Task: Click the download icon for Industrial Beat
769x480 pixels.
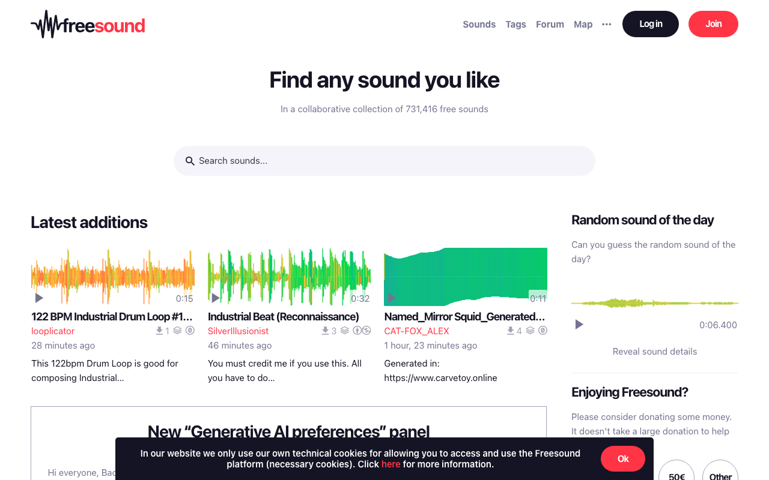Action: click(x=325, y=331)
